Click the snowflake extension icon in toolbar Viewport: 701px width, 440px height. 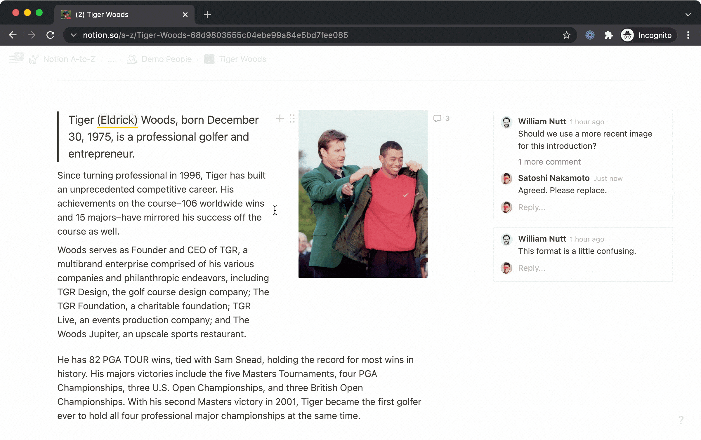click(x=589, y=35)
